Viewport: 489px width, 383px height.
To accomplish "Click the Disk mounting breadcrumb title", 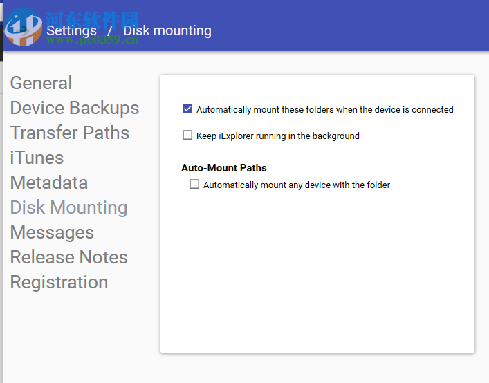I will (167, 30).
